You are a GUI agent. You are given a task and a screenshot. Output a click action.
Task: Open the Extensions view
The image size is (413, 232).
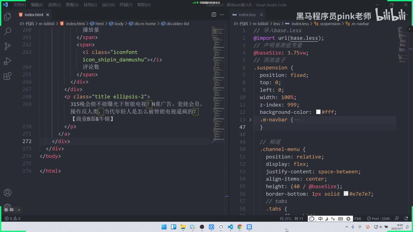[7, 76]
